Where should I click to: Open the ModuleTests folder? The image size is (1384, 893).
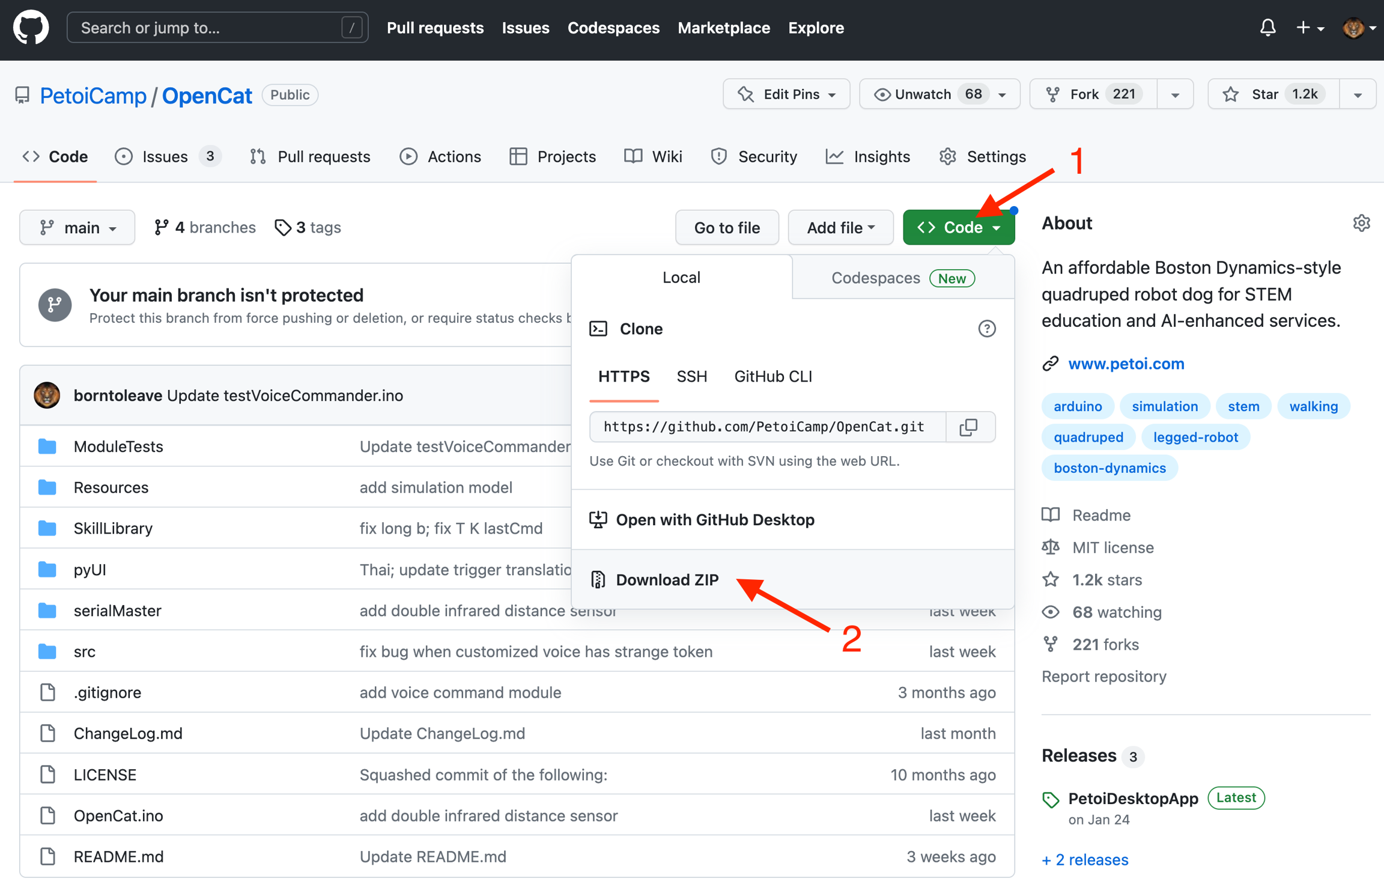coord(118,446)
